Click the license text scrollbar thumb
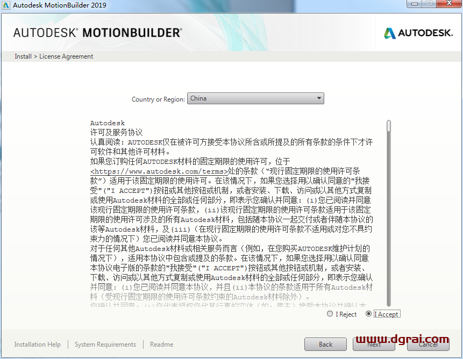This screenshot has height=359, width=463. coord(389,126)
